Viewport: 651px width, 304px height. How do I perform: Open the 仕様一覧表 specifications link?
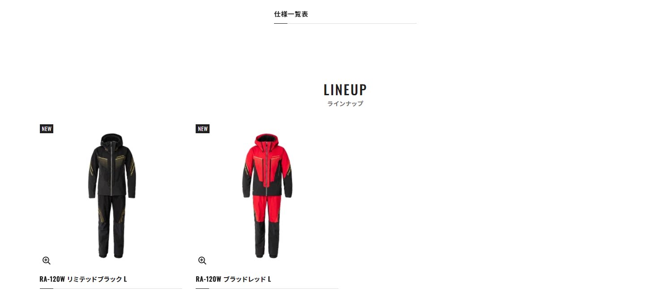pyautogui.click(x=291, y=14)
